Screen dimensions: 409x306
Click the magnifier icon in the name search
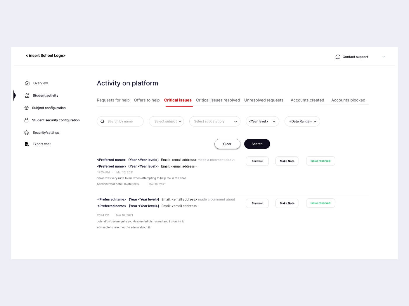point(102,121)
